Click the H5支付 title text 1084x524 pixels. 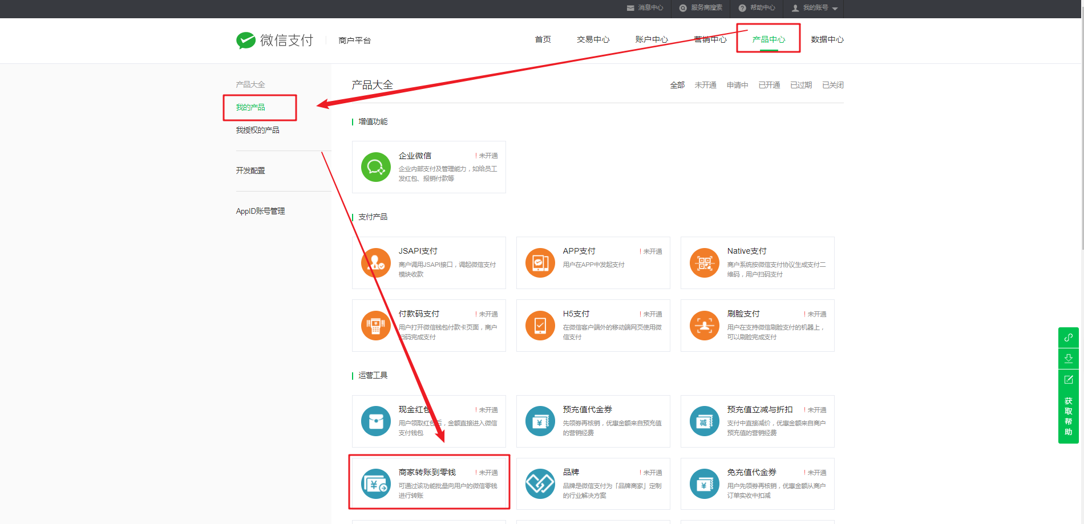point(576,314)
